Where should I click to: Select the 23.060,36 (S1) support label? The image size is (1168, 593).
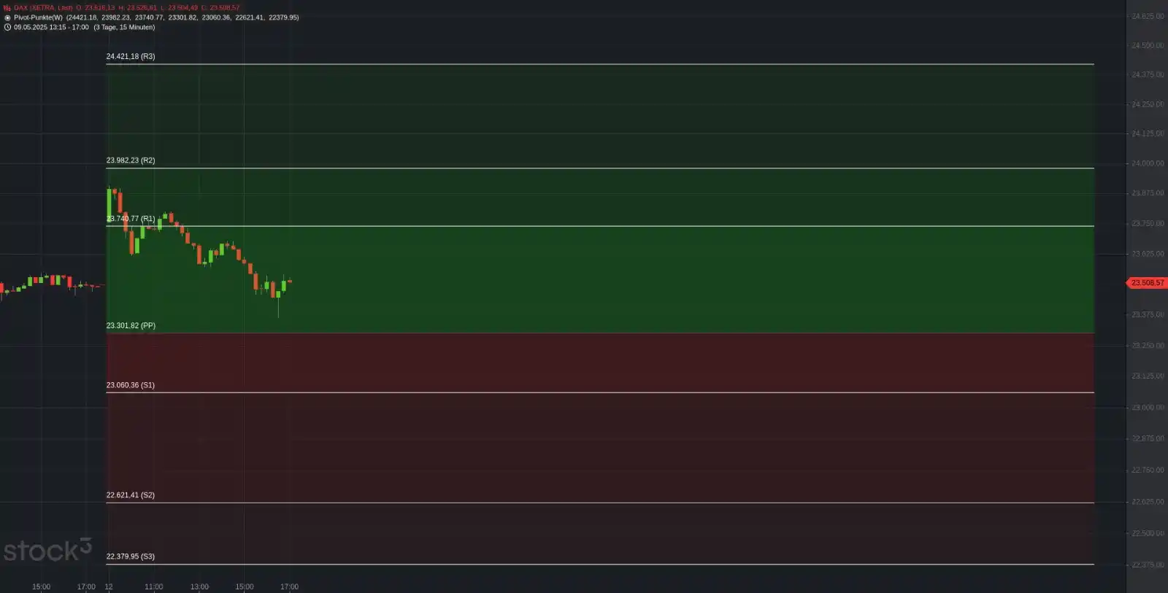(131, 384)
